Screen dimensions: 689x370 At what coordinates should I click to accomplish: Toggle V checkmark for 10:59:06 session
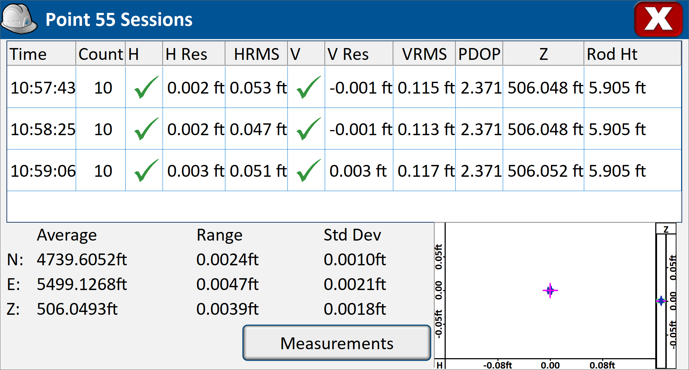point(309,170)
